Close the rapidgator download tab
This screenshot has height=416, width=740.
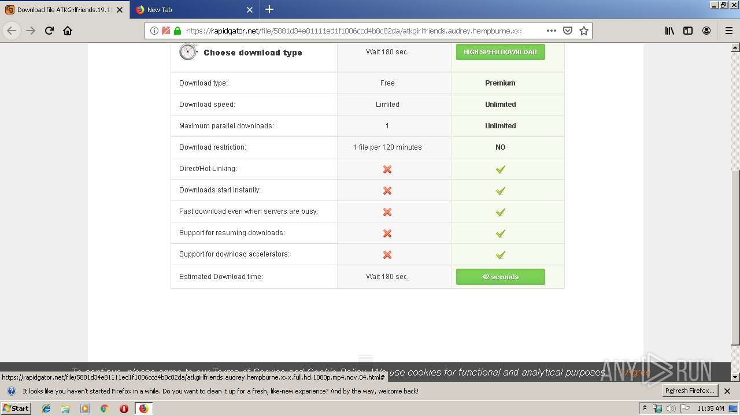click(x=120, y=10)
